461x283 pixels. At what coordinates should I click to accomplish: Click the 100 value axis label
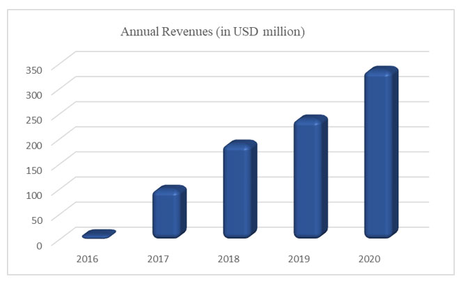(x=34, y=195)
